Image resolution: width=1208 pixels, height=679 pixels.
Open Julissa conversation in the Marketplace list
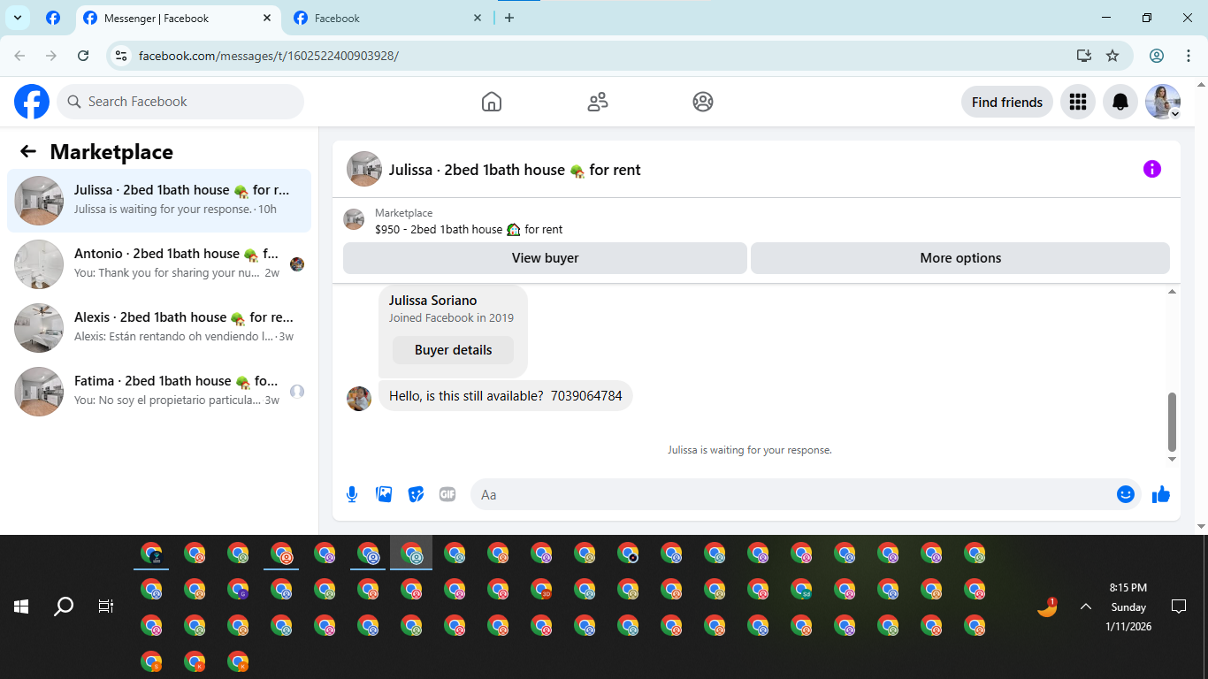pos(159,201)
